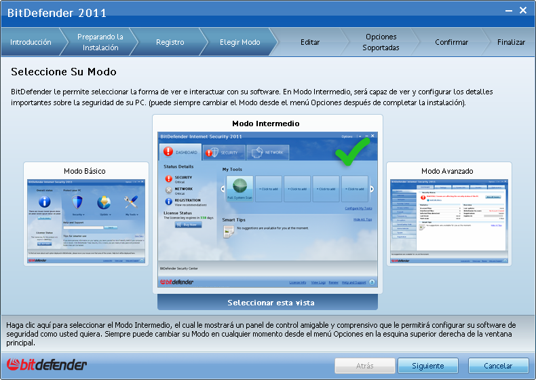Click the My Tools wrench icon in Modo Básico
The image size is (536, 380).
131,202
